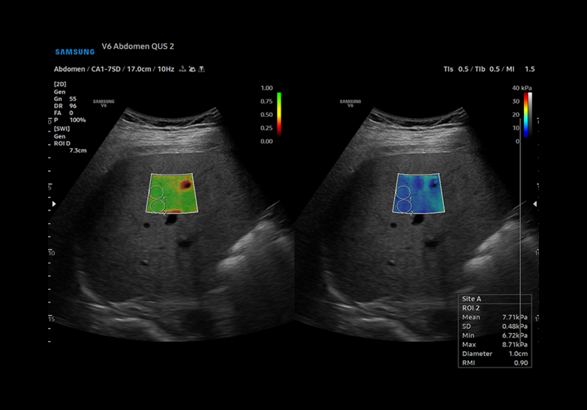
Task: Click the Site A header in results box
Action: point(472,299)
